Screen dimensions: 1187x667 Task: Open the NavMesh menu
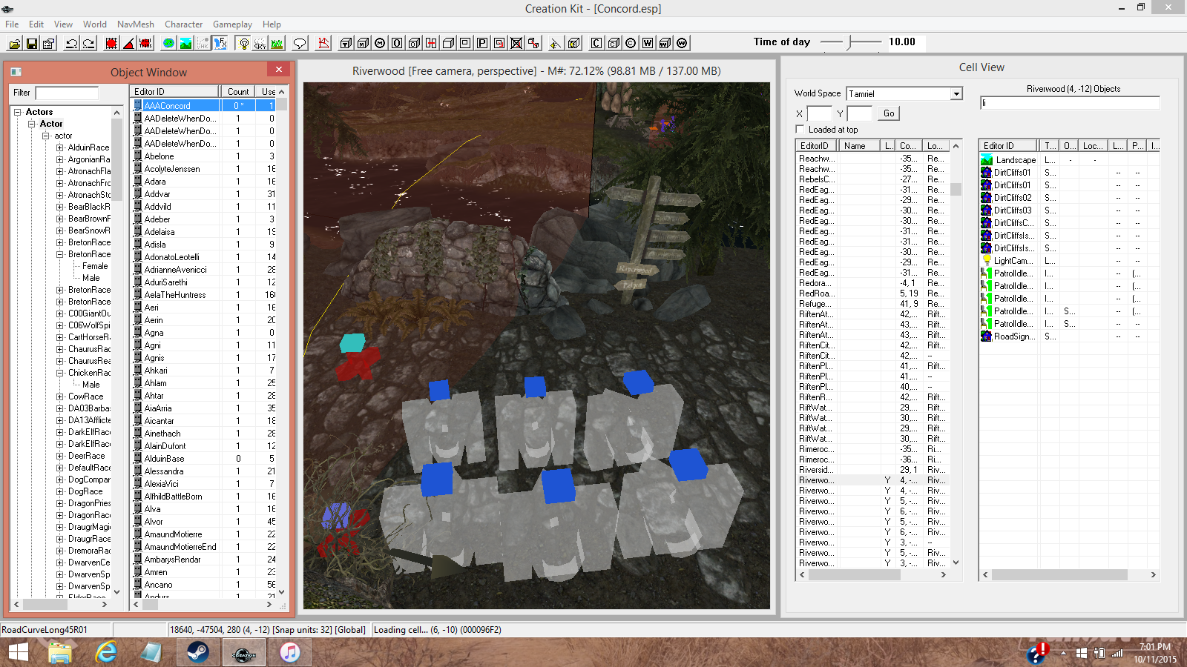coord(135,24)
